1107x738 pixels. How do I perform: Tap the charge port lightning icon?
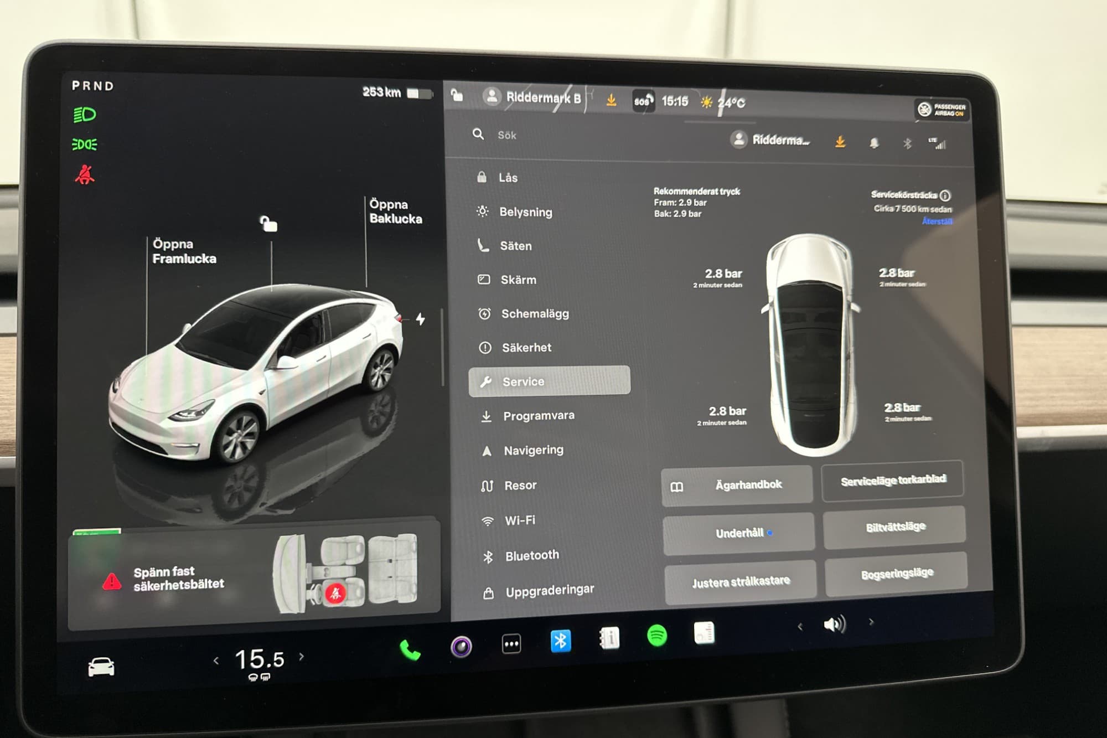[421, 319]
